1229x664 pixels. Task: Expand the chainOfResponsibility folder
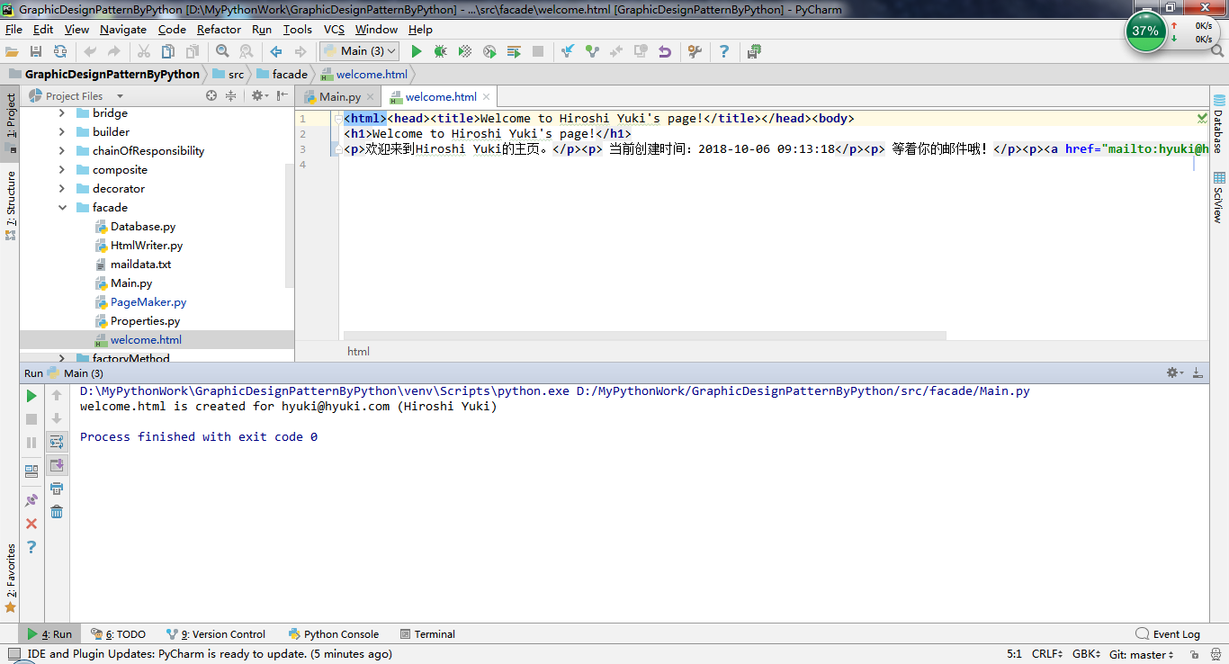click(x=62, y=151)
